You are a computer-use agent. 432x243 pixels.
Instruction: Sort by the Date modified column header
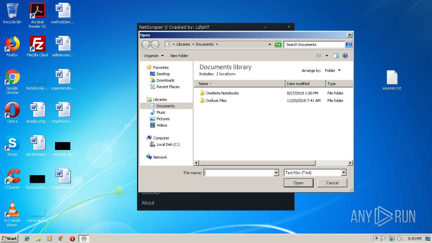click(305, 84)
